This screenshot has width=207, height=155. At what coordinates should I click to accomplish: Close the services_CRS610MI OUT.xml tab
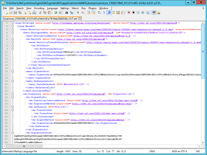click(79, 18)
